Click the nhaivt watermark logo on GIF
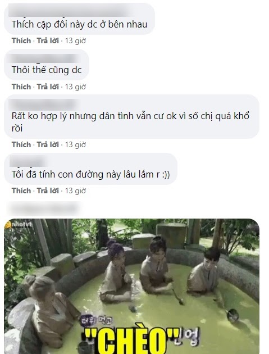The width and height of the screenshot is (269, 354). point(19,224)
